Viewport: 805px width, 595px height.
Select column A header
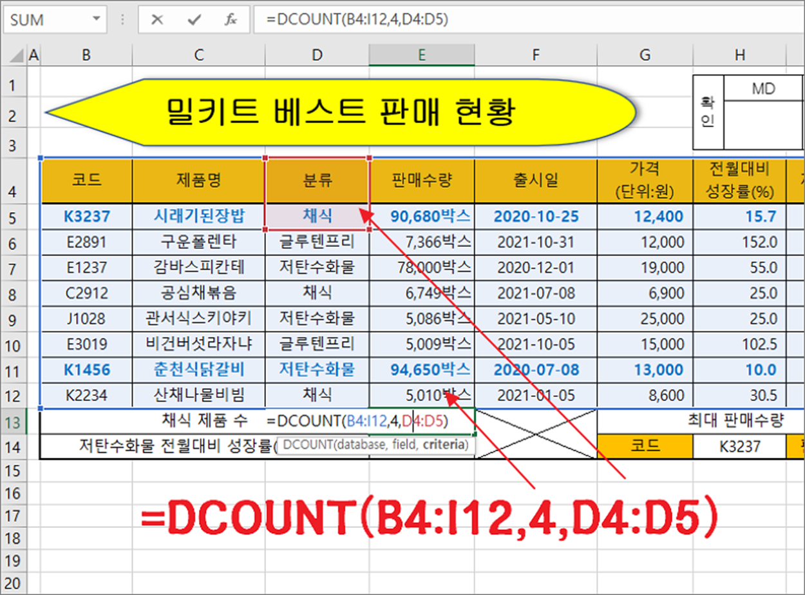click(33, 56)
